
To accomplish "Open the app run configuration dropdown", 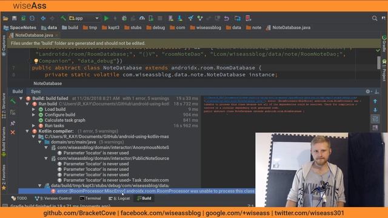I will 84,18.
